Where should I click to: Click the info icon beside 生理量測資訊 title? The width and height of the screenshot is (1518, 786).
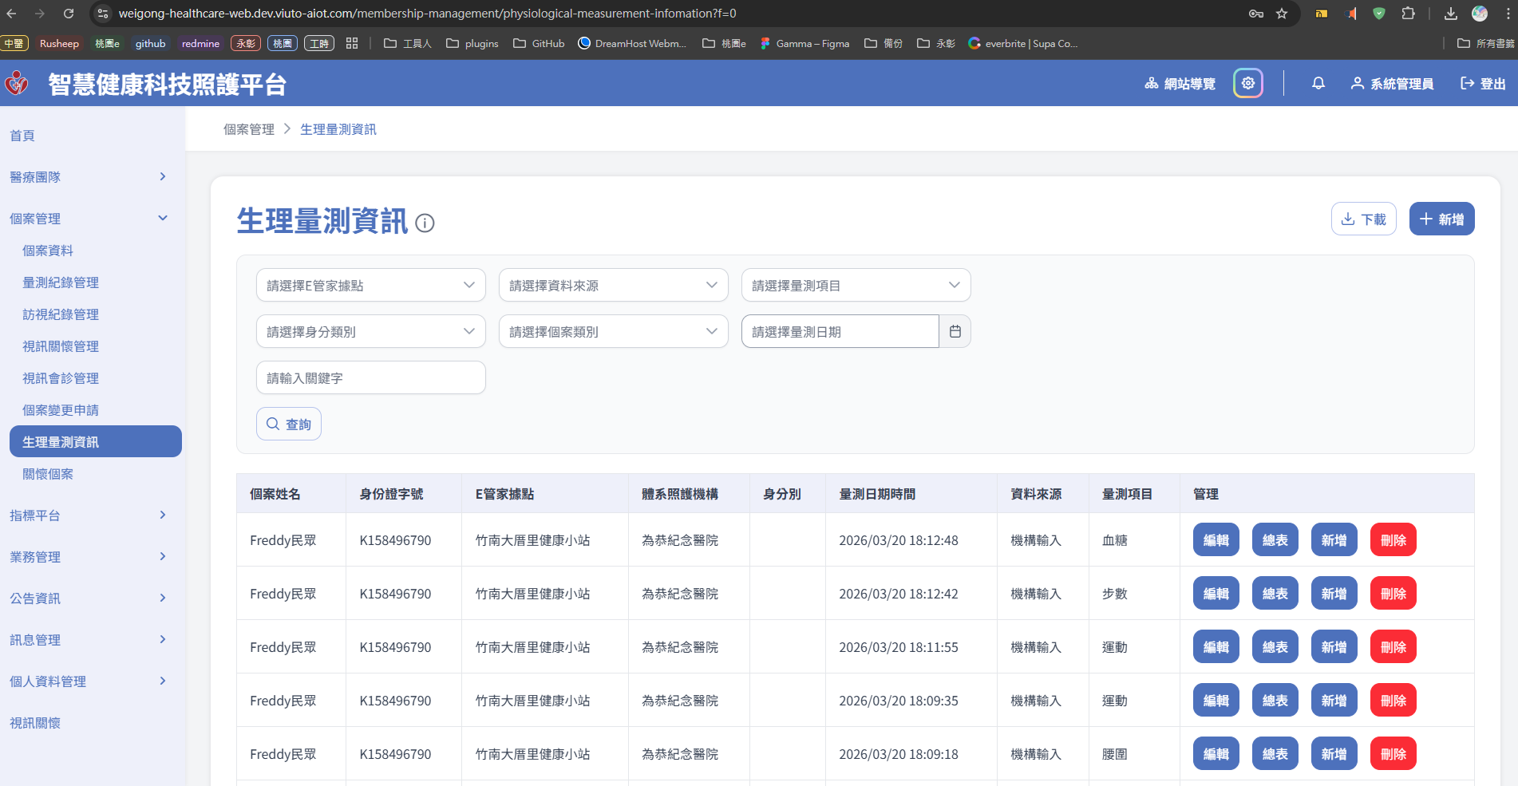click(x=425, y=223)
